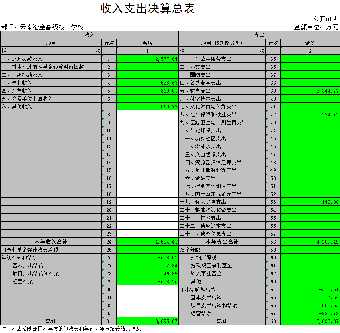Select the 本年收入合计 label

pyautogui.click(x=51, y=242)
